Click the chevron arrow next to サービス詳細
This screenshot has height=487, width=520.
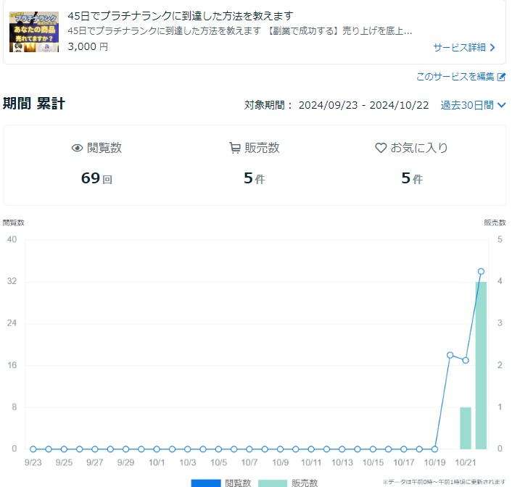[493, 48]
